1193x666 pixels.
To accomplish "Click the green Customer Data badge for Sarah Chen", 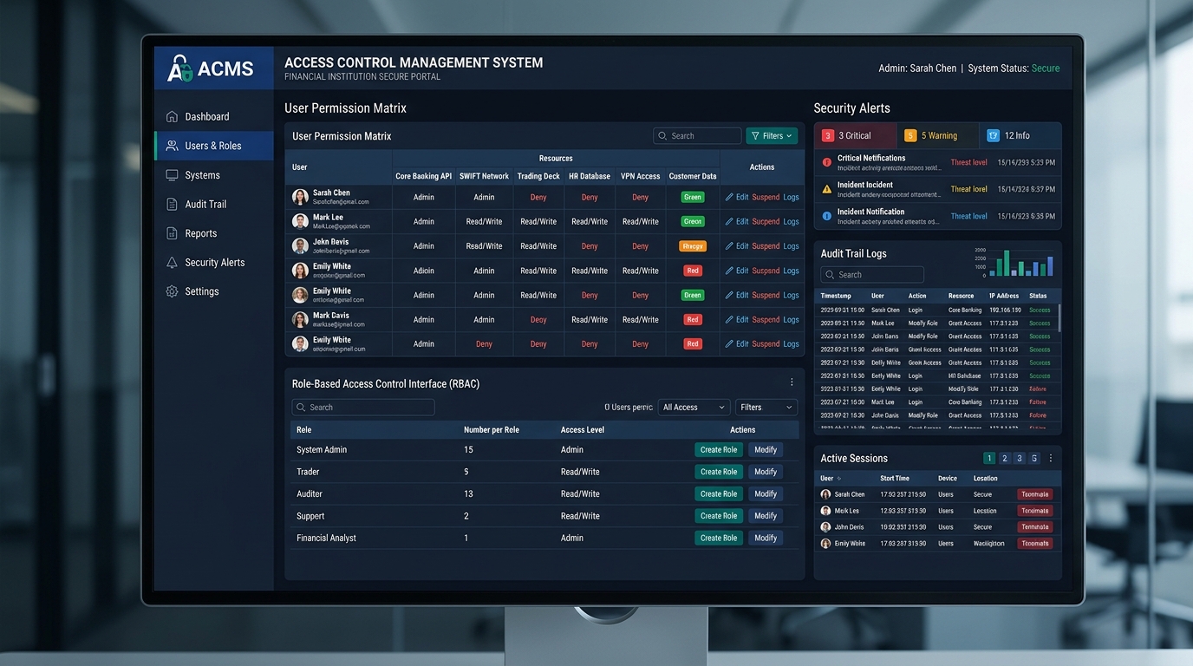I will 693,197.
